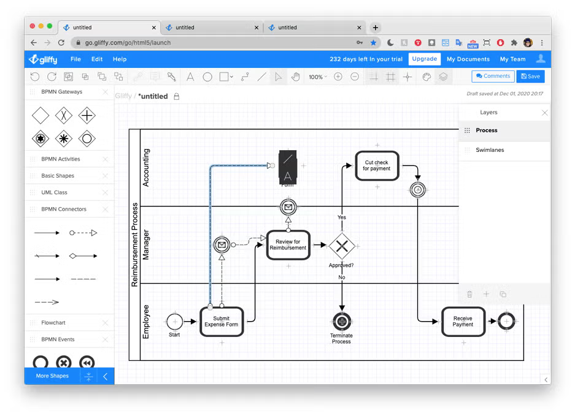Open the color theme palette icon
Viewport: 575px width, 416px height.
pyautogui.click(x=426, y=77)
